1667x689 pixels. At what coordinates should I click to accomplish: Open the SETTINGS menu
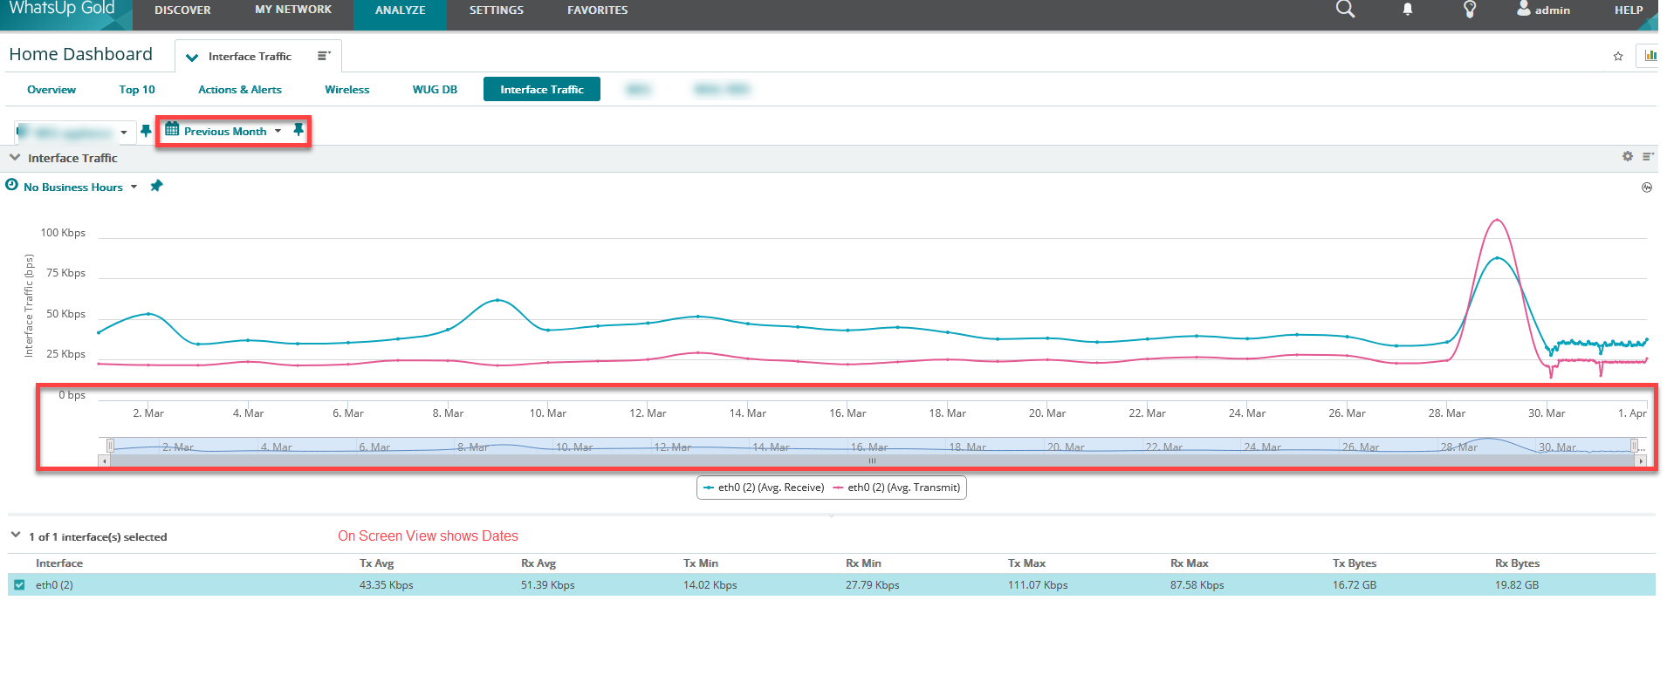497,10
